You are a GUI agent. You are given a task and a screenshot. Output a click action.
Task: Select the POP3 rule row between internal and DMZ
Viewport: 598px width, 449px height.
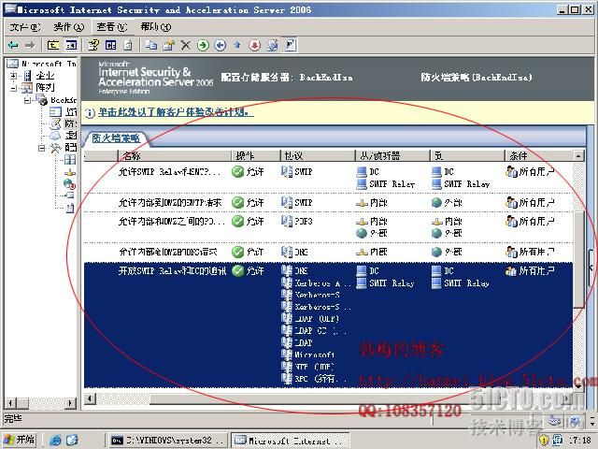tap(328, 227)
